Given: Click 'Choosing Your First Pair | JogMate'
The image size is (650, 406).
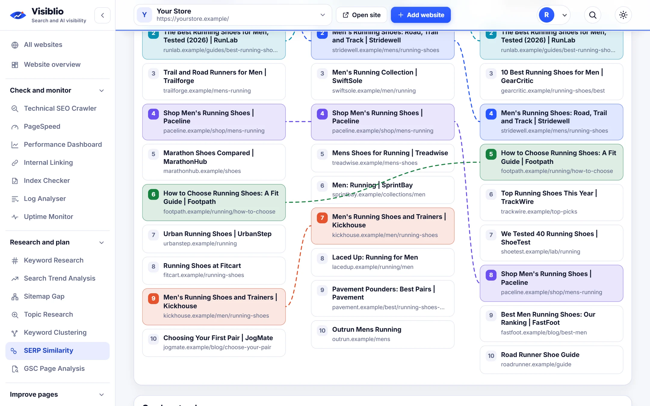Looking at the screenshot, I should (214, 343).
